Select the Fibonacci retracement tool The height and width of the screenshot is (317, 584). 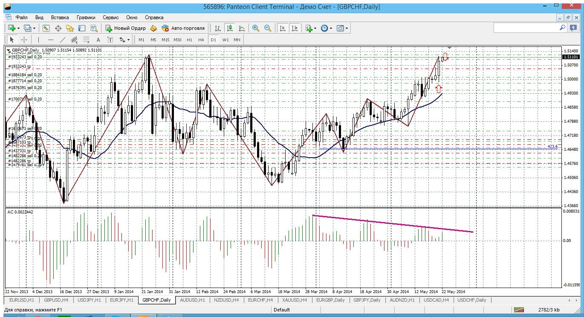pos(86,40)
